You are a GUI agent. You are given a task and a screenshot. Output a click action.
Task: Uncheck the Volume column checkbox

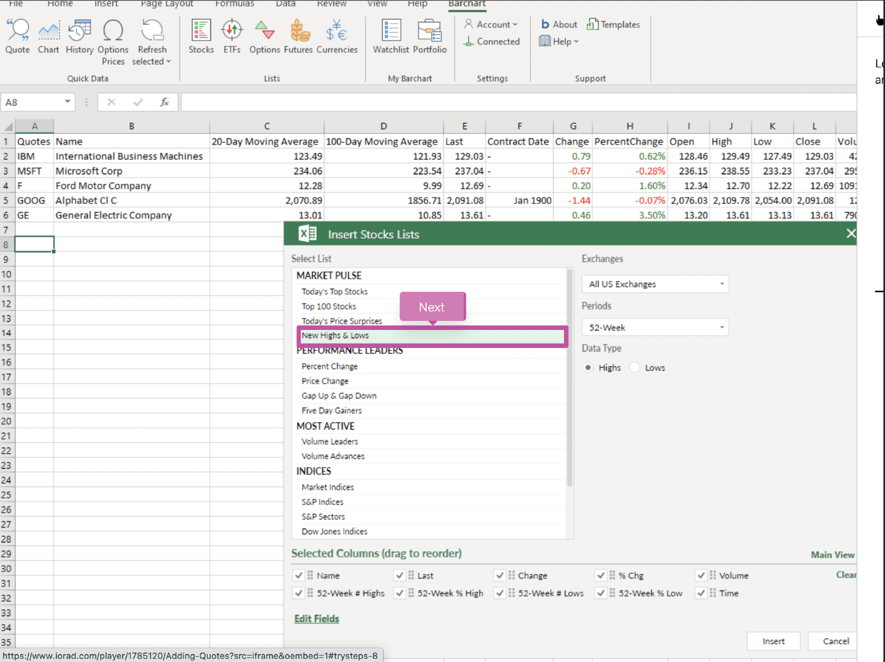pyautogui.click(x=701, y=576)
